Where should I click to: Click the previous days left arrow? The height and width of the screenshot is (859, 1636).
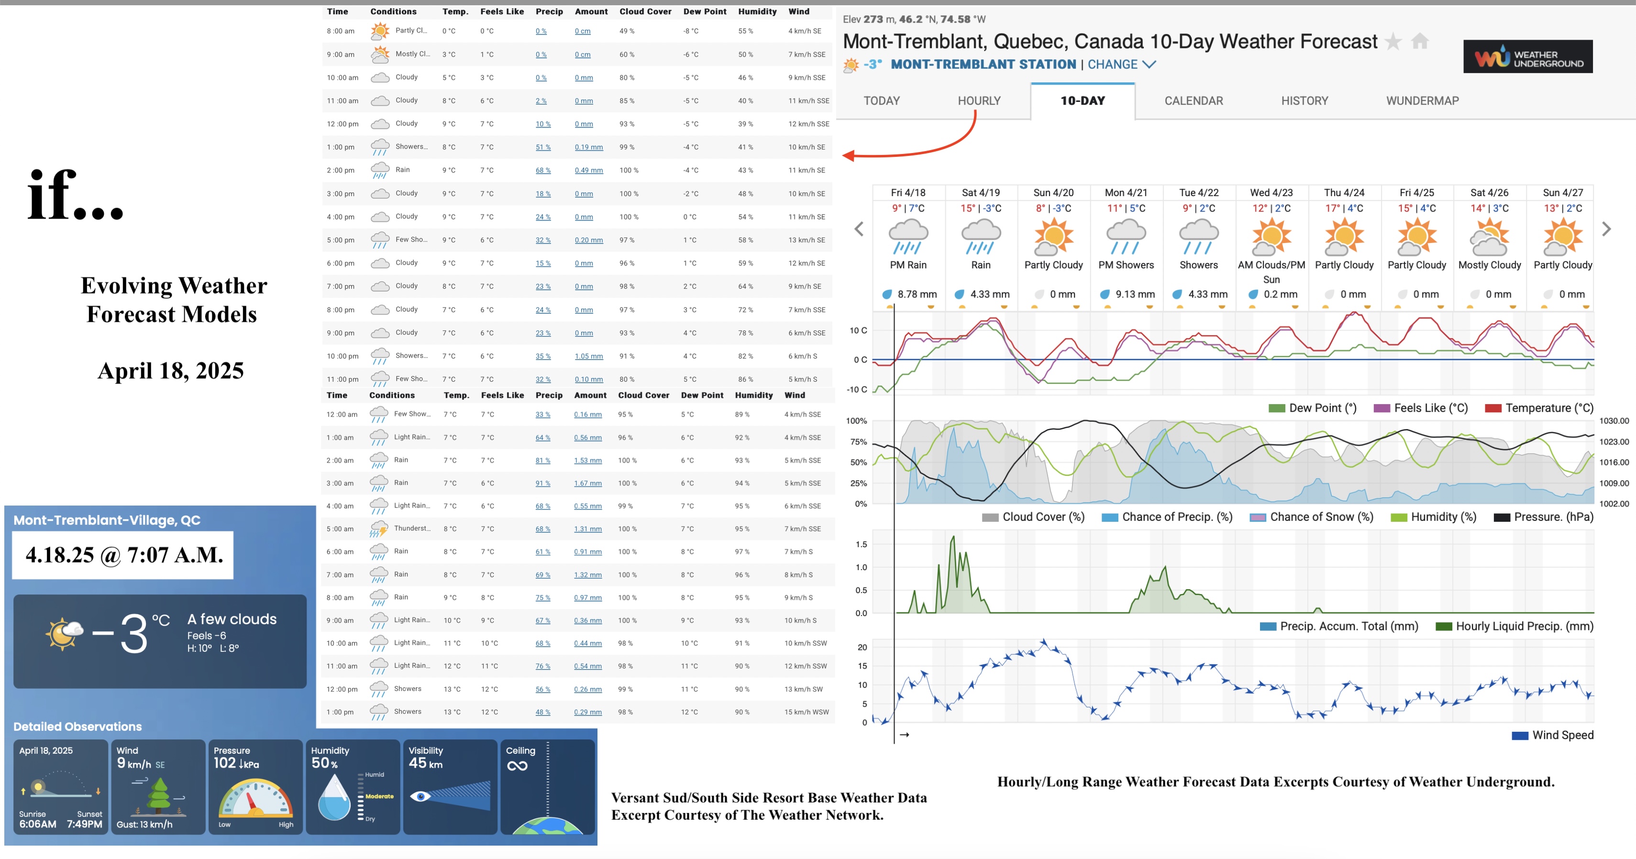(x=859, y=229)
